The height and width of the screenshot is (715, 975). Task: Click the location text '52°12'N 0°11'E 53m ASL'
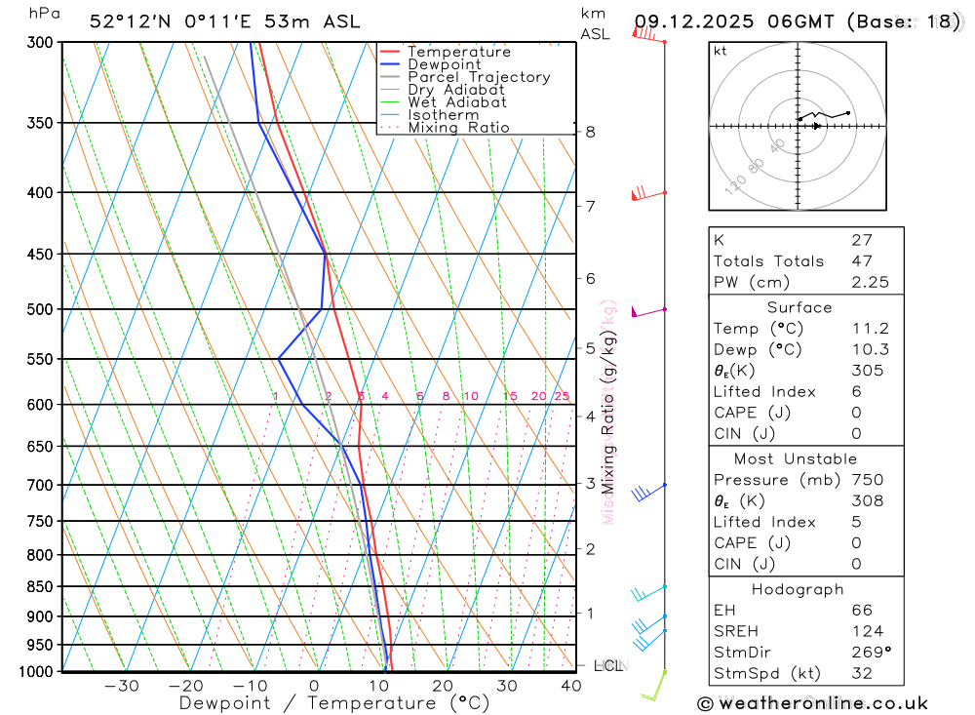(224, 21)
